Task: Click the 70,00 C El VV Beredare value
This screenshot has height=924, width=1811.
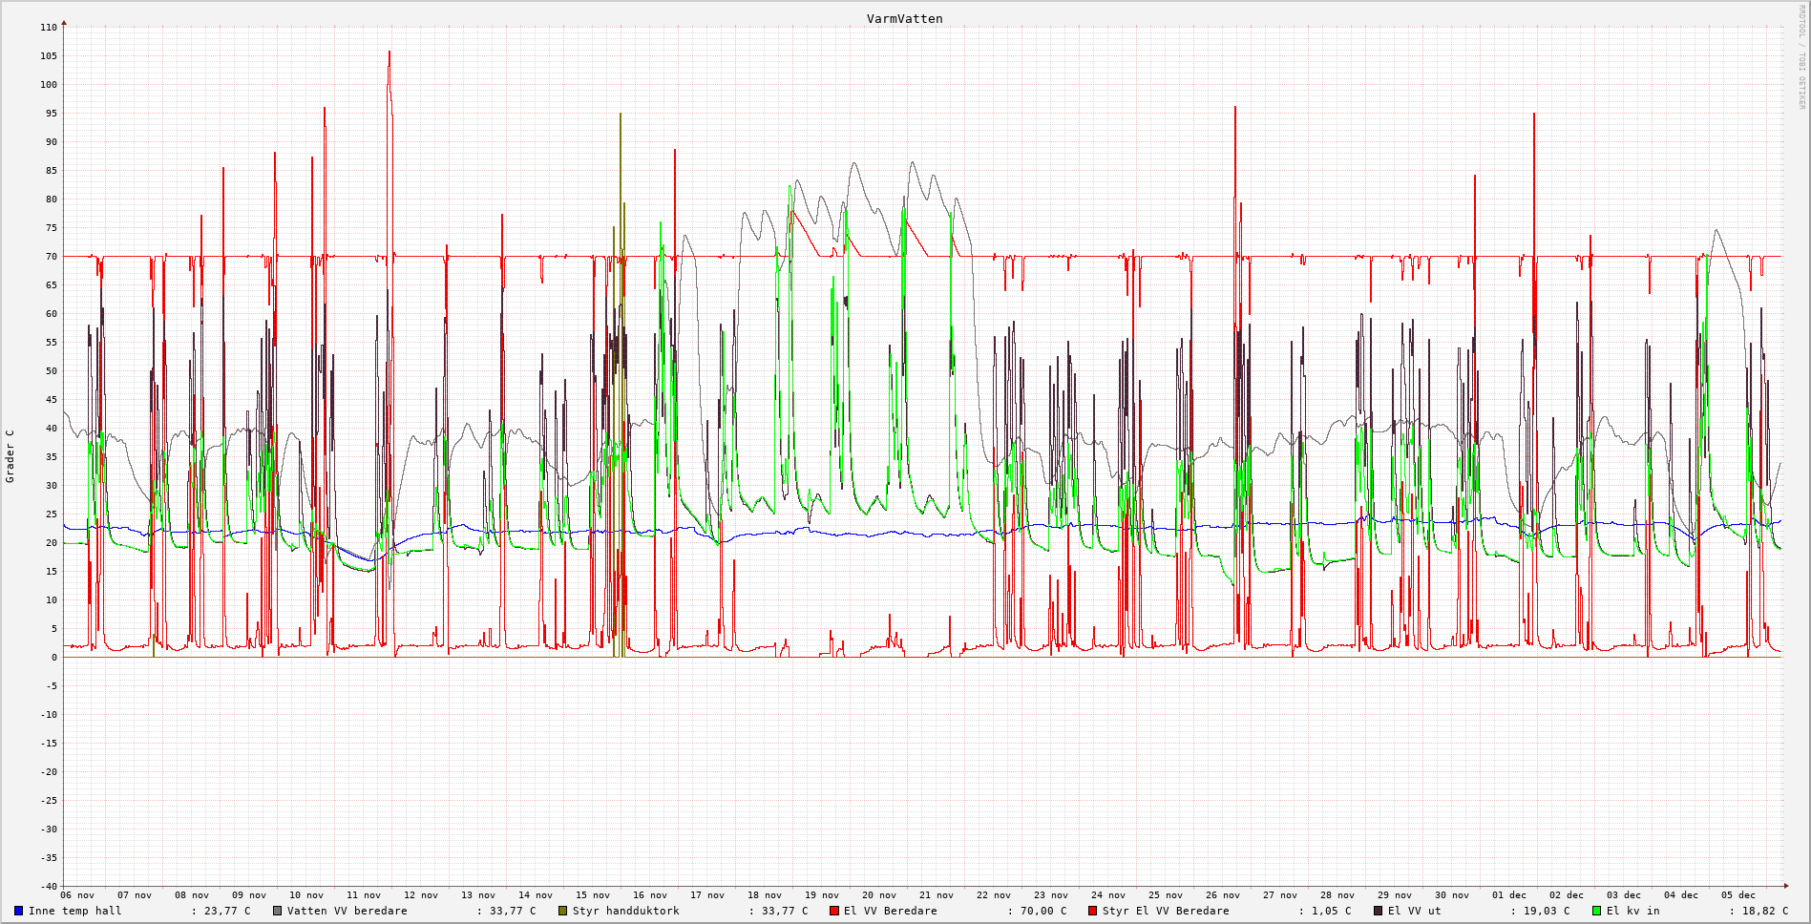Action: click(x=1043, y=911)
